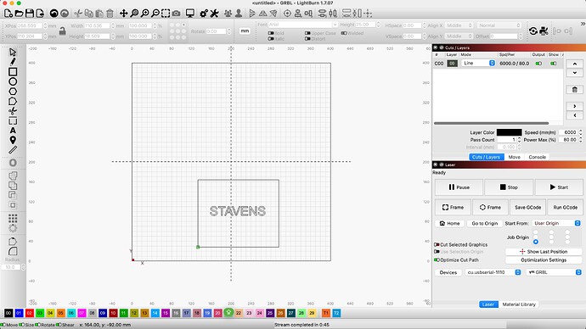Select the Rectangle drawing tool

(13, 71)
